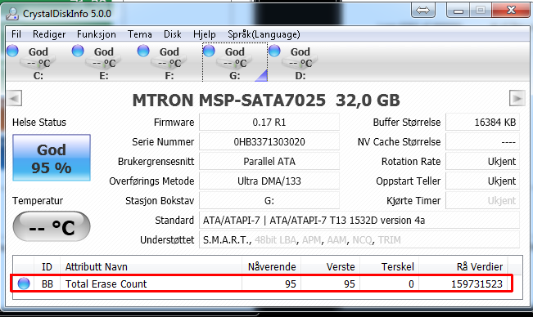Screen dimensions: 533x317
Task: Click the BB attribute ID cell
Action: point(47,284)
